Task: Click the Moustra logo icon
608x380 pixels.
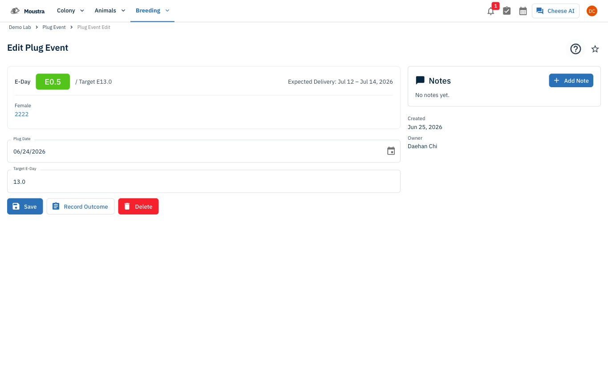Action: (x=15, y=11)
